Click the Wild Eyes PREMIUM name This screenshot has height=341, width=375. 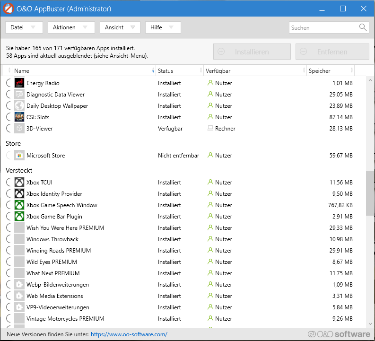click(x=52, y=262)
